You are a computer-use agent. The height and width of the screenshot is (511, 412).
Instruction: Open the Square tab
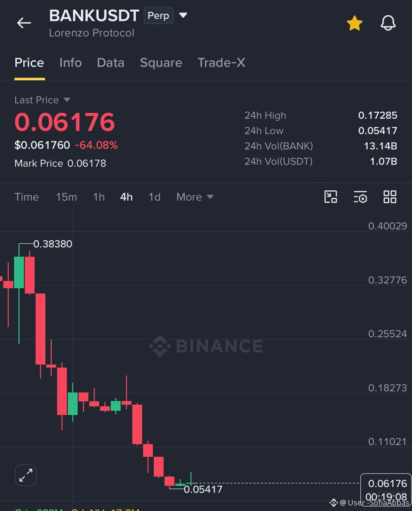click(161, 63)
